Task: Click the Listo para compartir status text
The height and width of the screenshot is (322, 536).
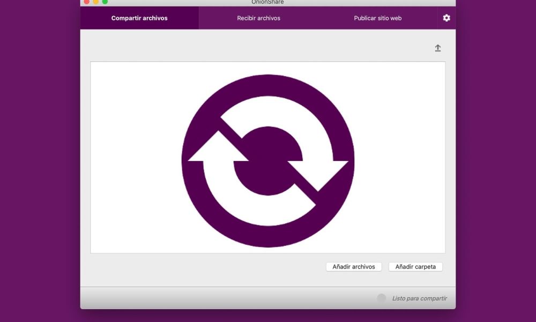Action: (x=419, y=298)
